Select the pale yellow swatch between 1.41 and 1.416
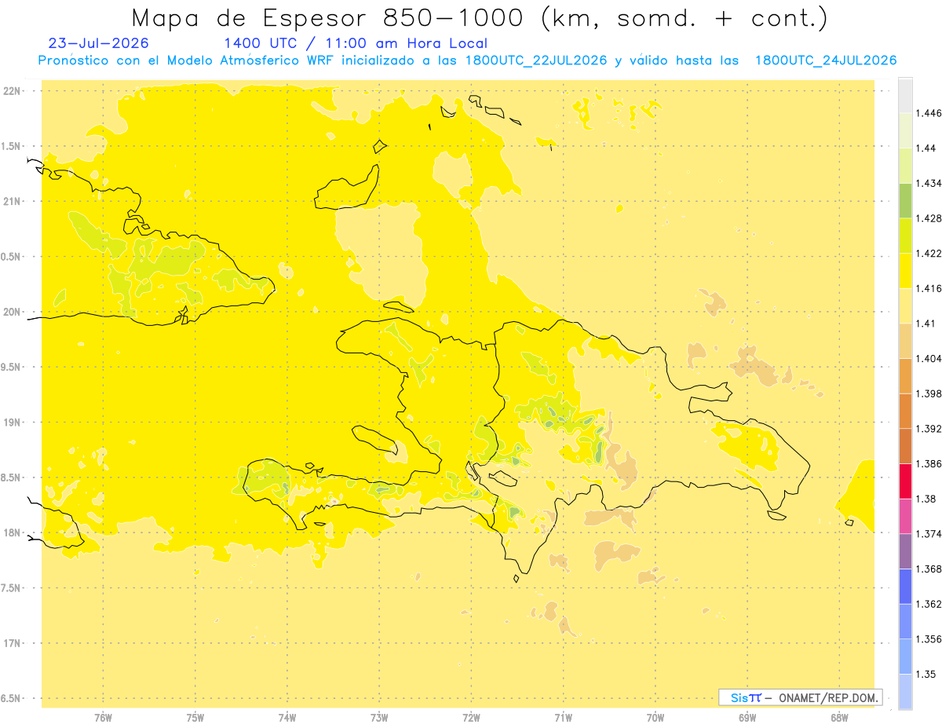 pyautogui.click(x=905, y=305)
